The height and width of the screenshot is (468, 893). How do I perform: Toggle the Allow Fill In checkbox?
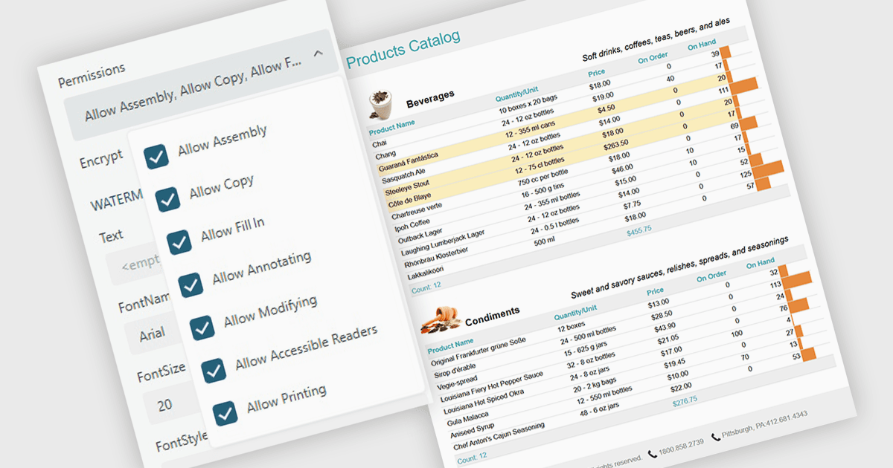tap(179, 242)
